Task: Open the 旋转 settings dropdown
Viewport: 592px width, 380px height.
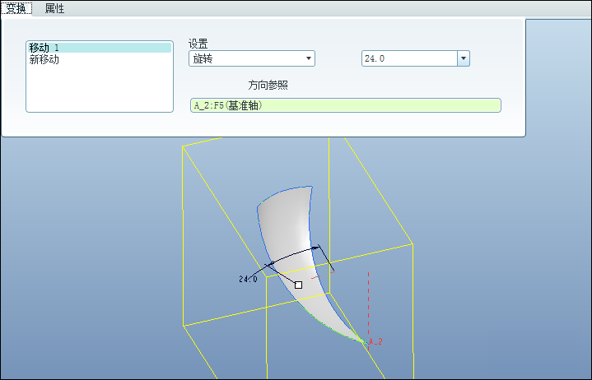Action: click(252, 58)
